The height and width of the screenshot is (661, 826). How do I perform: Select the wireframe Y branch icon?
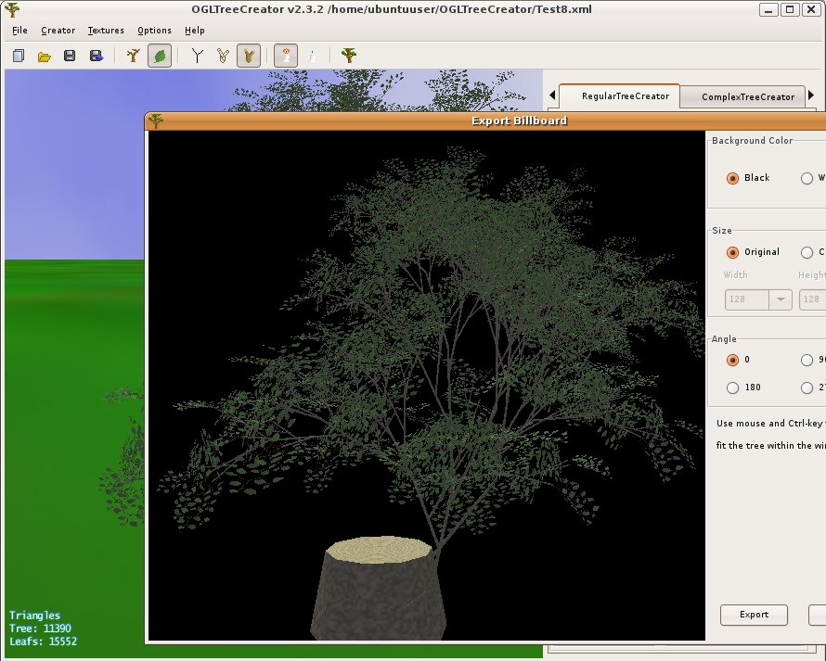click(x=197, y=57)
